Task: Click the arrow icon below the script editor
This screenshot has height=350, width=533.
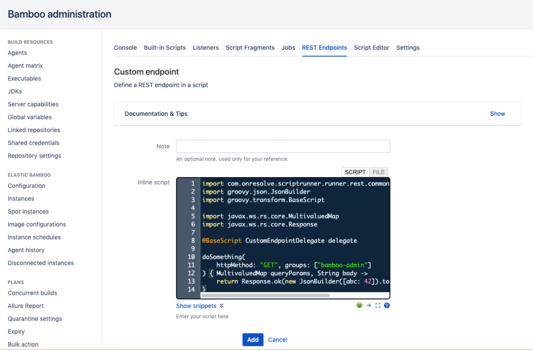Action: click(x=369, y=305)
